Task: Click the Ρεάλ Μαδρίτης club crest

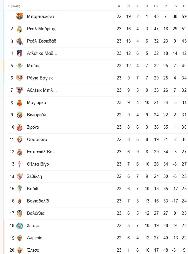Action: (x=20, y=29)
